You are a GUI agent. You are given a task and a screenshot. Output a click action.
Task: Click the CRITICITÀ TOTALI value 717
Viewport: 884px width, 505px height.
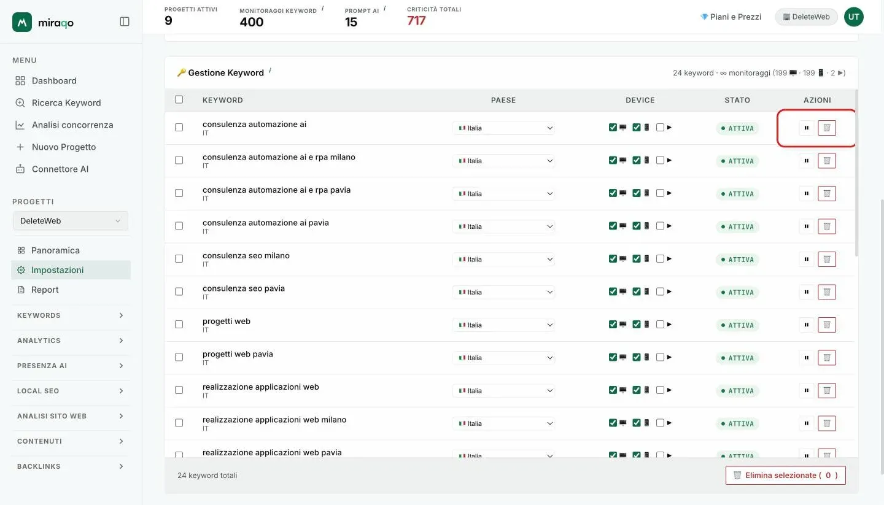[416, 21]
